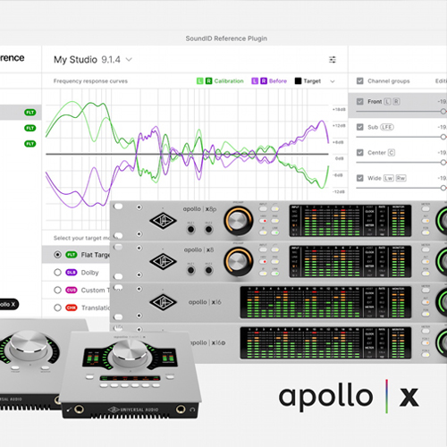Toggle the purple L Before curve icon

255,81
